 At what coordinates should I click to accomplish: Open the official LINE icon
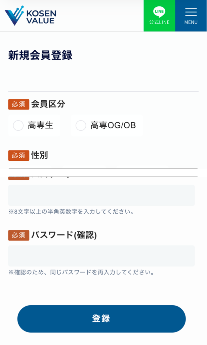point(159,11)
